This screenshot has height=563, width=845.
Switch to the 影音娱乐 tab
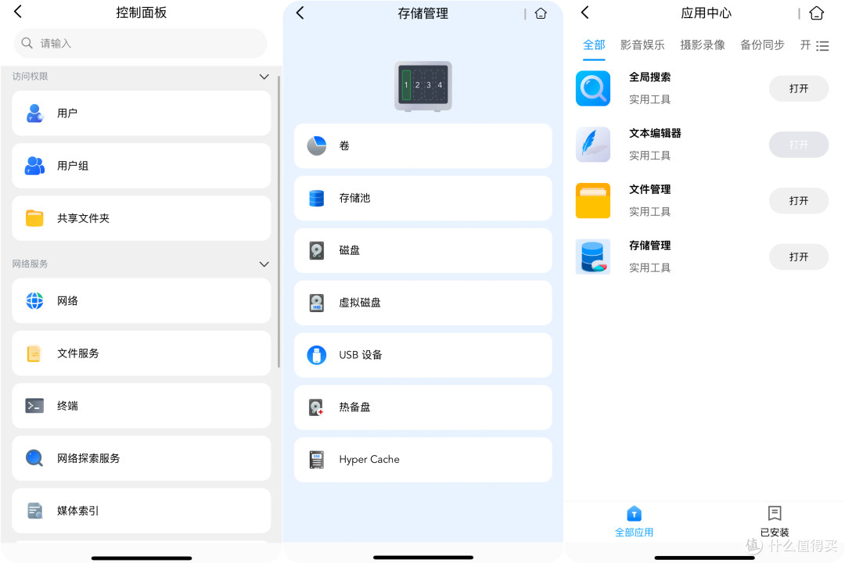pyautogui.click(x=642, y=45)
